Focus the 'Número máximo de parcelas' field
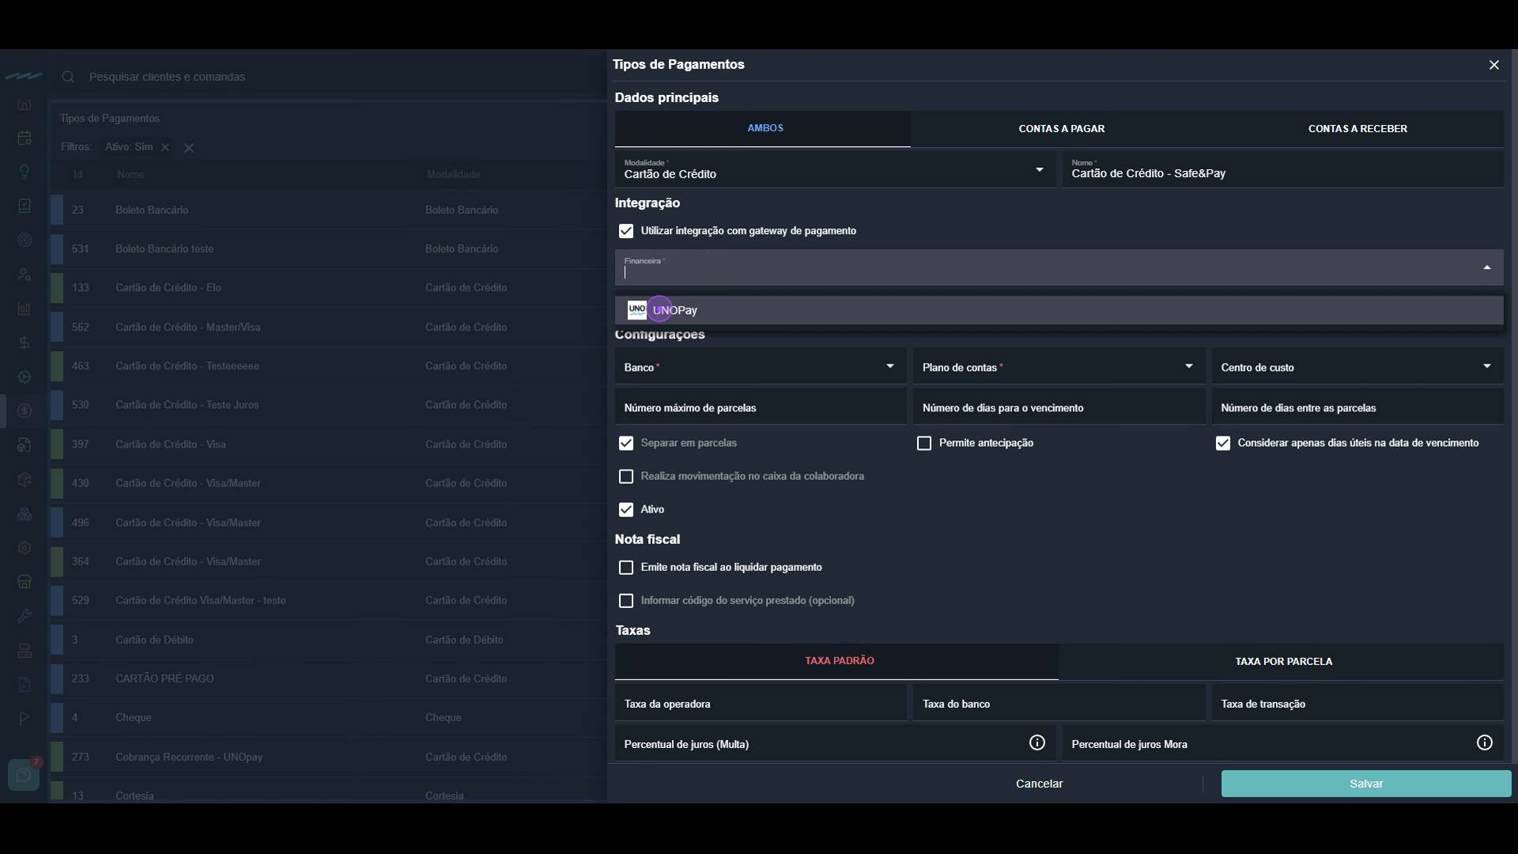The height and width of the screenshot is (854, 1518). 761,407
